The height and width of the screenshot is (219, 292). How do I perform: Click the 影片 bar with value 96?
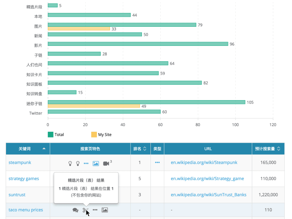pyautogui.click(x=138, y=44)
